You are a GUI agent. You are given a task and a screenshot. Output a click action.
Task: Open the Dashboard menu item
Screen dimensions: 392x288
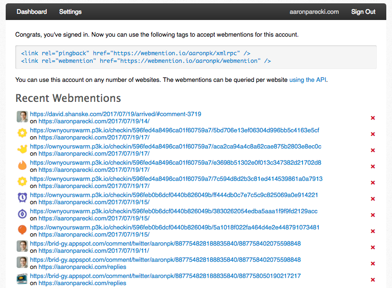(32, 12)
